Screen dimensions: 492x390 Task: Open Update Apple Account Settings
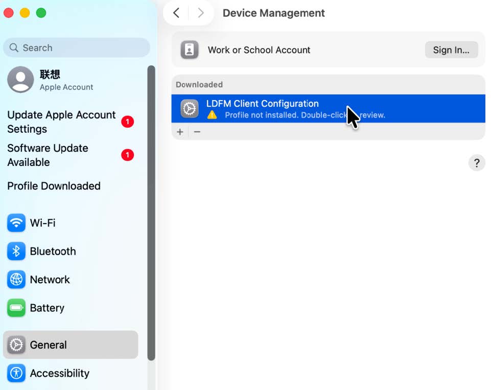click(61, 121)
